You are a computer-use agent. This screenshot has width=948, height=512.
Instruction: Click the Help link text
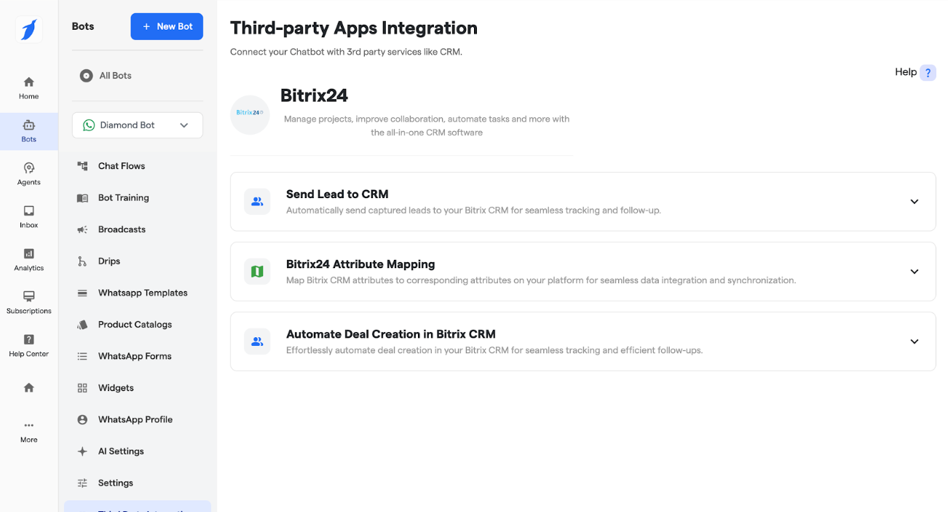[x=906, y=72]
